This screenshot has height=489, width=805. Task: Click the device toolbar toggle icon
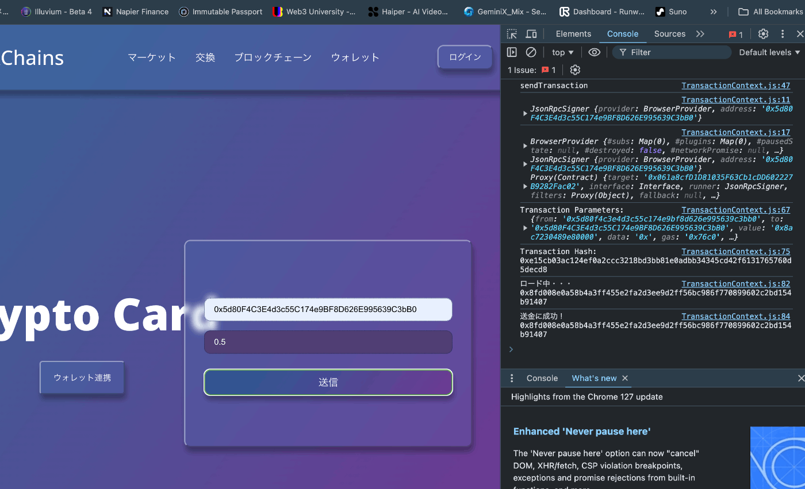point(531,33)
